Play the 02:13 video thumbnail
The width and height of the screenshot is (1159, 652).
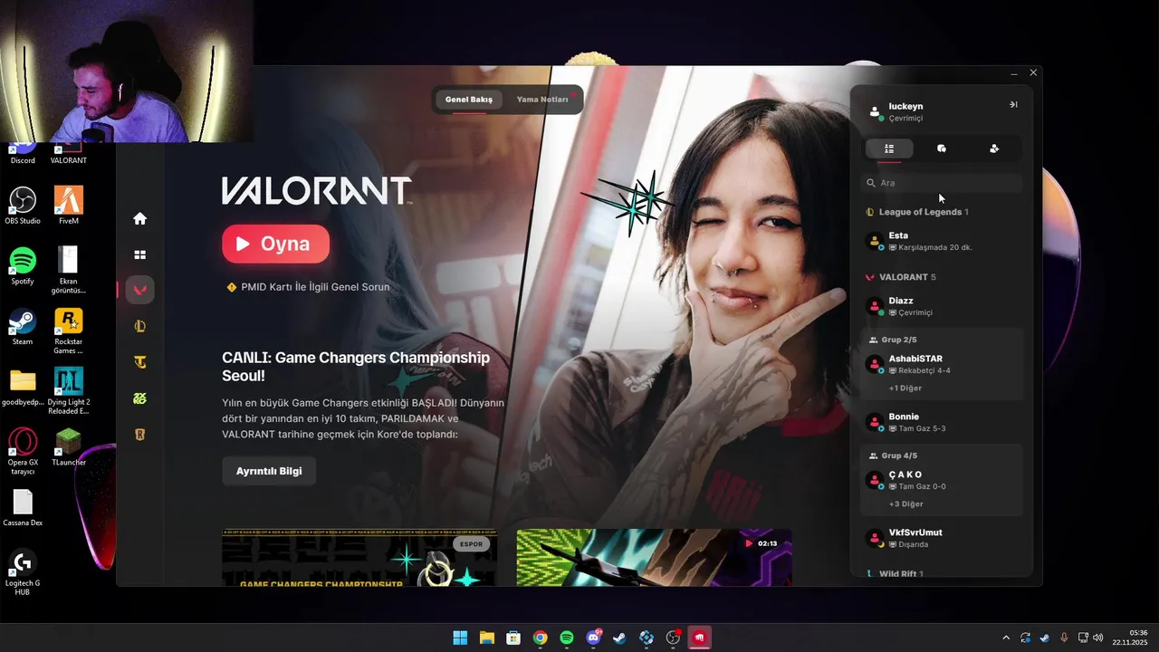coord(654,558)
